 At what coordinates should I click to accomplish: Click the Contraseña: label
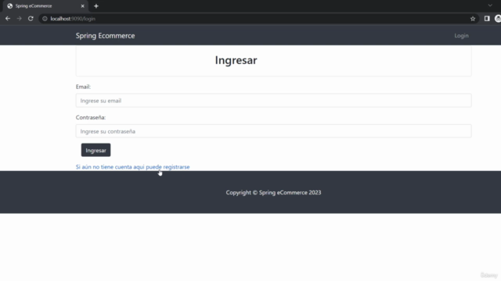click(x=91, y=117)
